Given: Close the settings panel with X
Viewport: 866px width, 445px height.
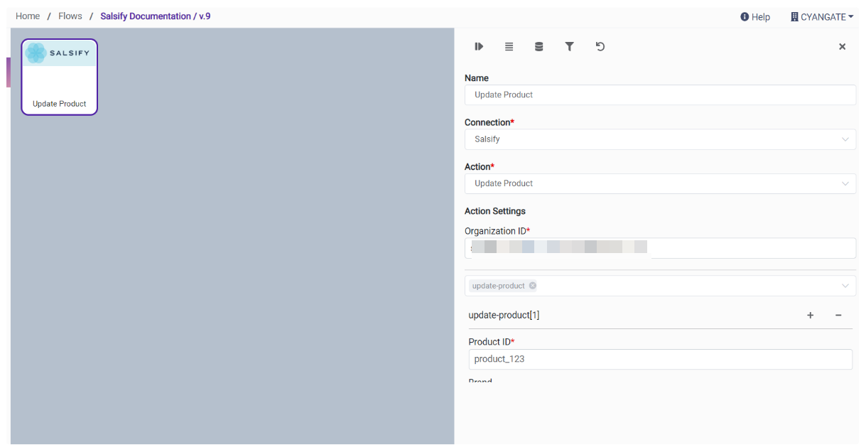Looking at the screenshot, I should point(842,47).
